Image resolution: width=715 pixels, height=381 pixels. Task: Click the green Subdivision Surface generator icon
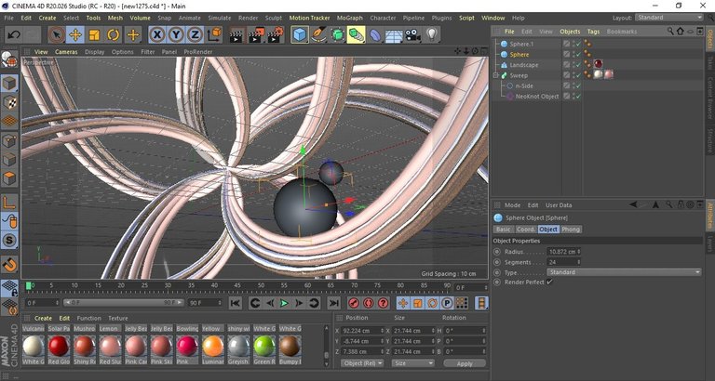(x=337, y=35)
